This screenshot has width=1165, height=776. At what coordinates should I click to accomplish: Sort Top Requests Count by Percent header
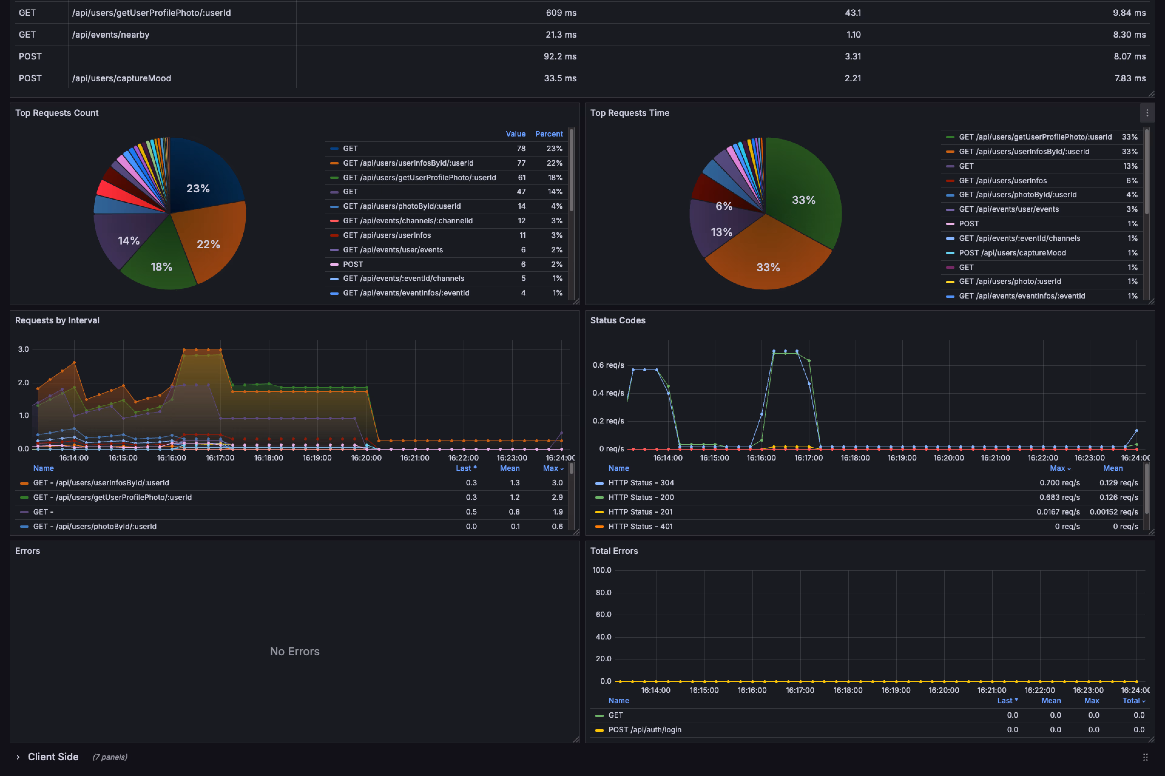click(x=548, y=134)
